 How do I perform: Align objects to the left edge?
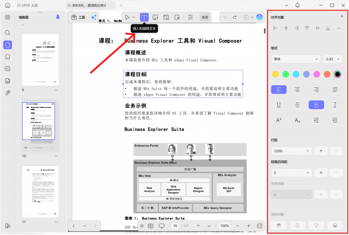click(x=275, y=28)
